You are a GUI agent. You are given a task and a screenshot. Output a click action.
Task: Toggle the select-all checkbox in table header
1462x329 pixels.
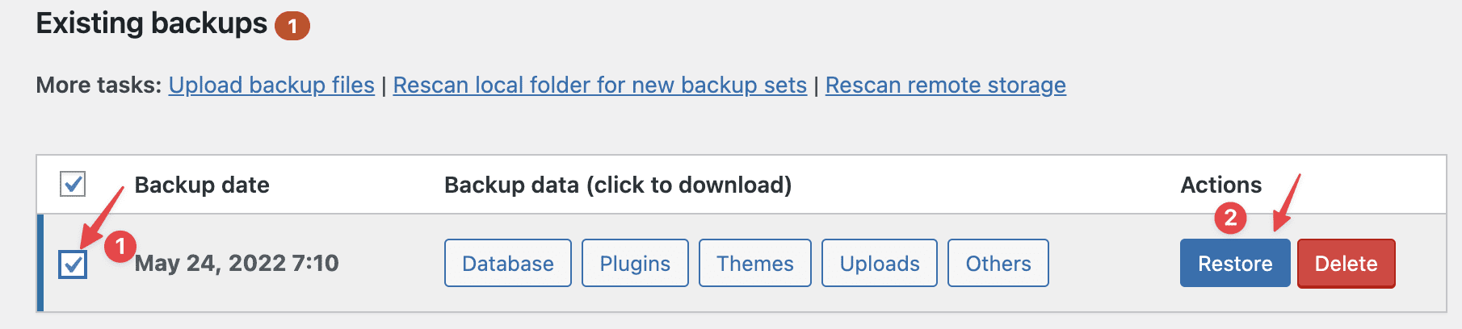tap(73, 184)
